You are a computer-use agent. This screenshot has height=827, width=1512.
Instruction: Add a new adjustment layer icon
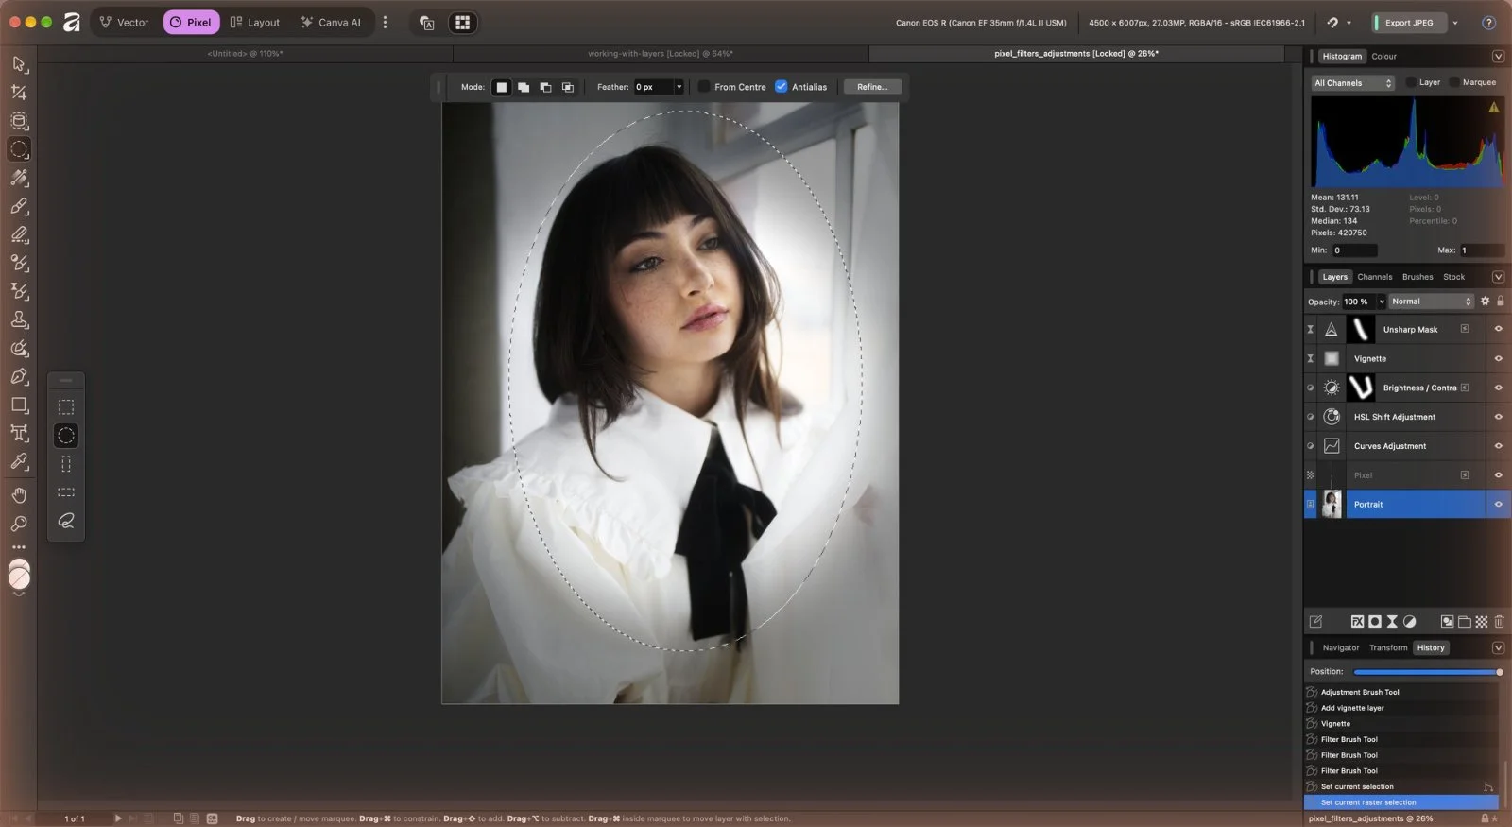[1409, 622]
